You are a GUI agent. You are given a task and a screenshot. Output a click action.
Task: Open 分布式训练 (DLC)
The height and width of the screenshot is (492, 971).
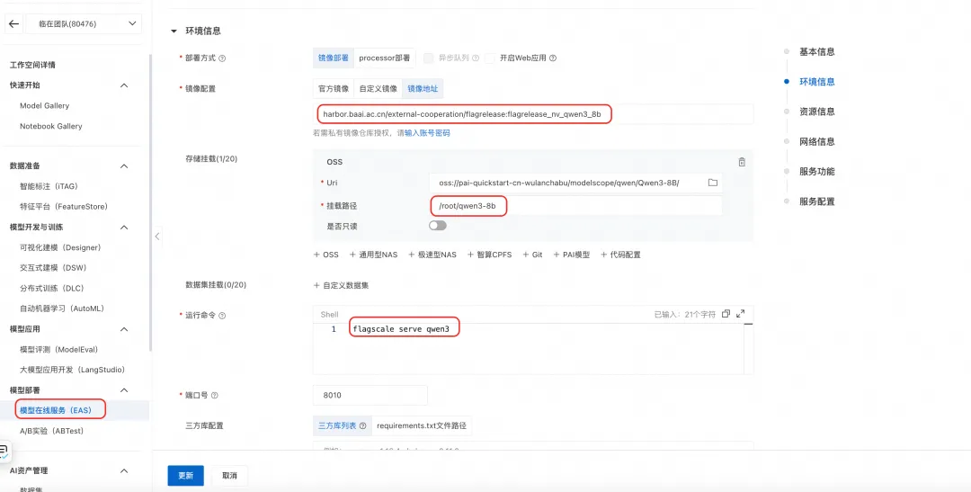point(51,288)
